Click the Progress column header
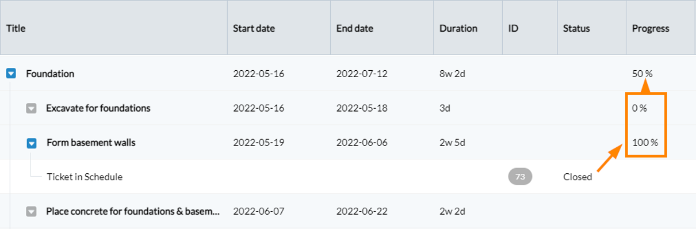The width and height of the screenshot is (696, 229). pos(651,28)
